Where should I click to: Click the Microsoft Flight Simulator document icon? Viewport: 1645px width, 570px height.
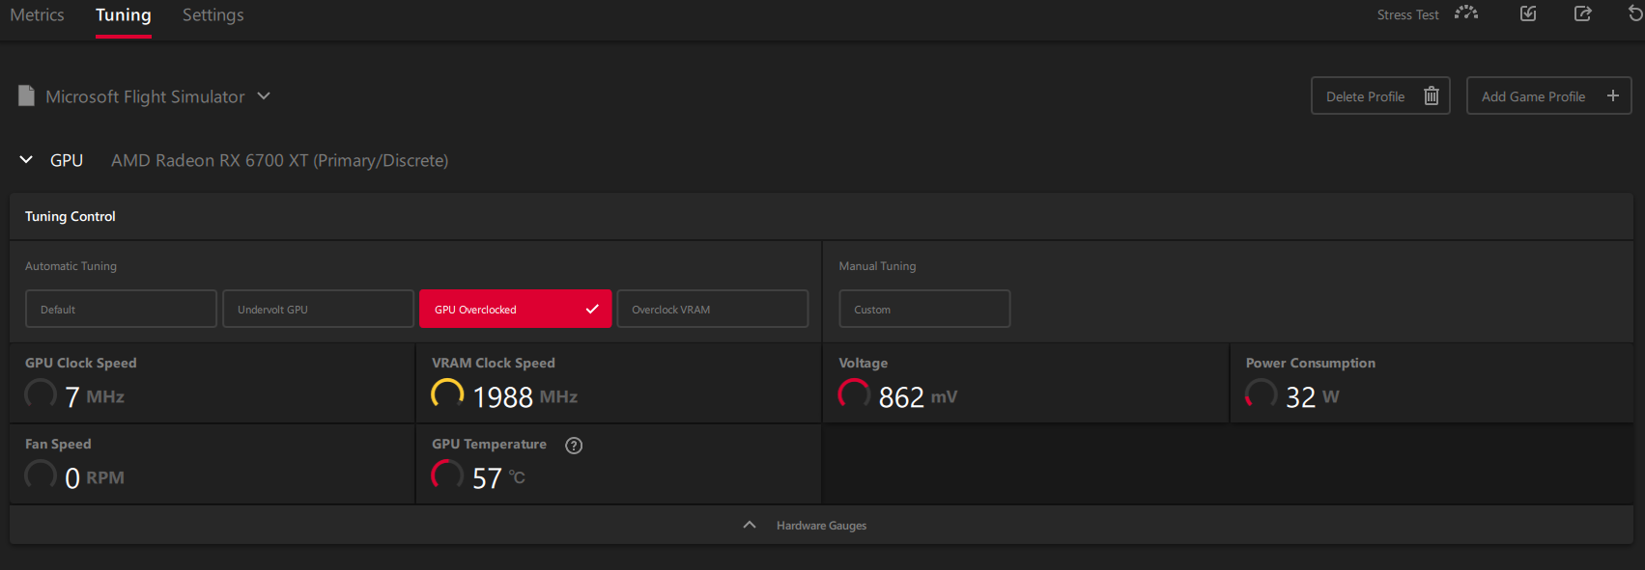(x=27, y=96)
